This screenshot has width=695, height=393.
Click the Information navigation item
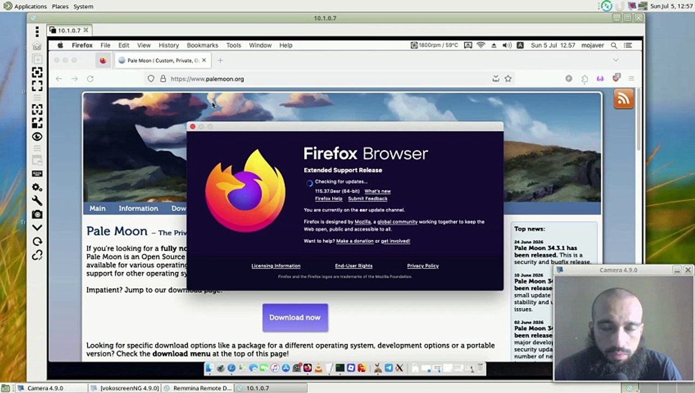(x=138, y=209)
